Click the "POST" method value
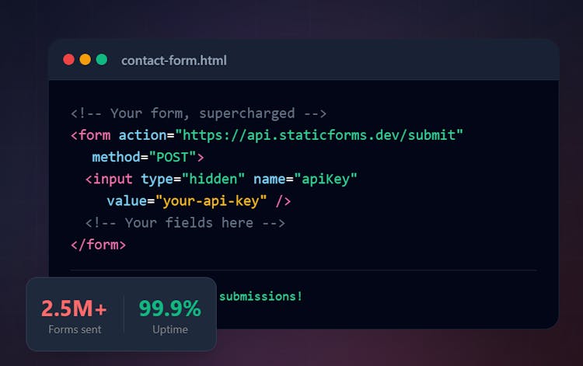This screenshot has height=366, width=583. 171,157
